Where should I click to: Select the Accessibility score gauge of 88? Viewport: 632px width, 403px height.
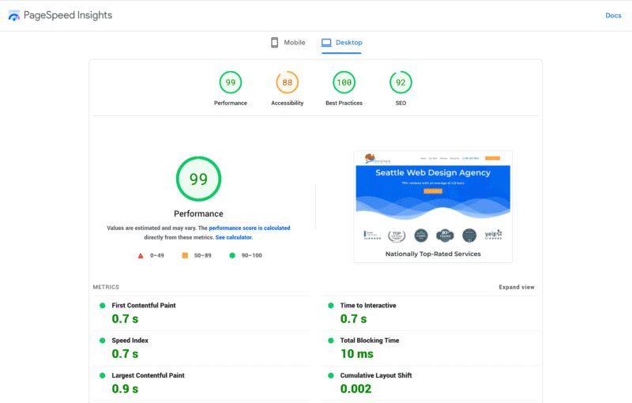(x=287, y=82)
